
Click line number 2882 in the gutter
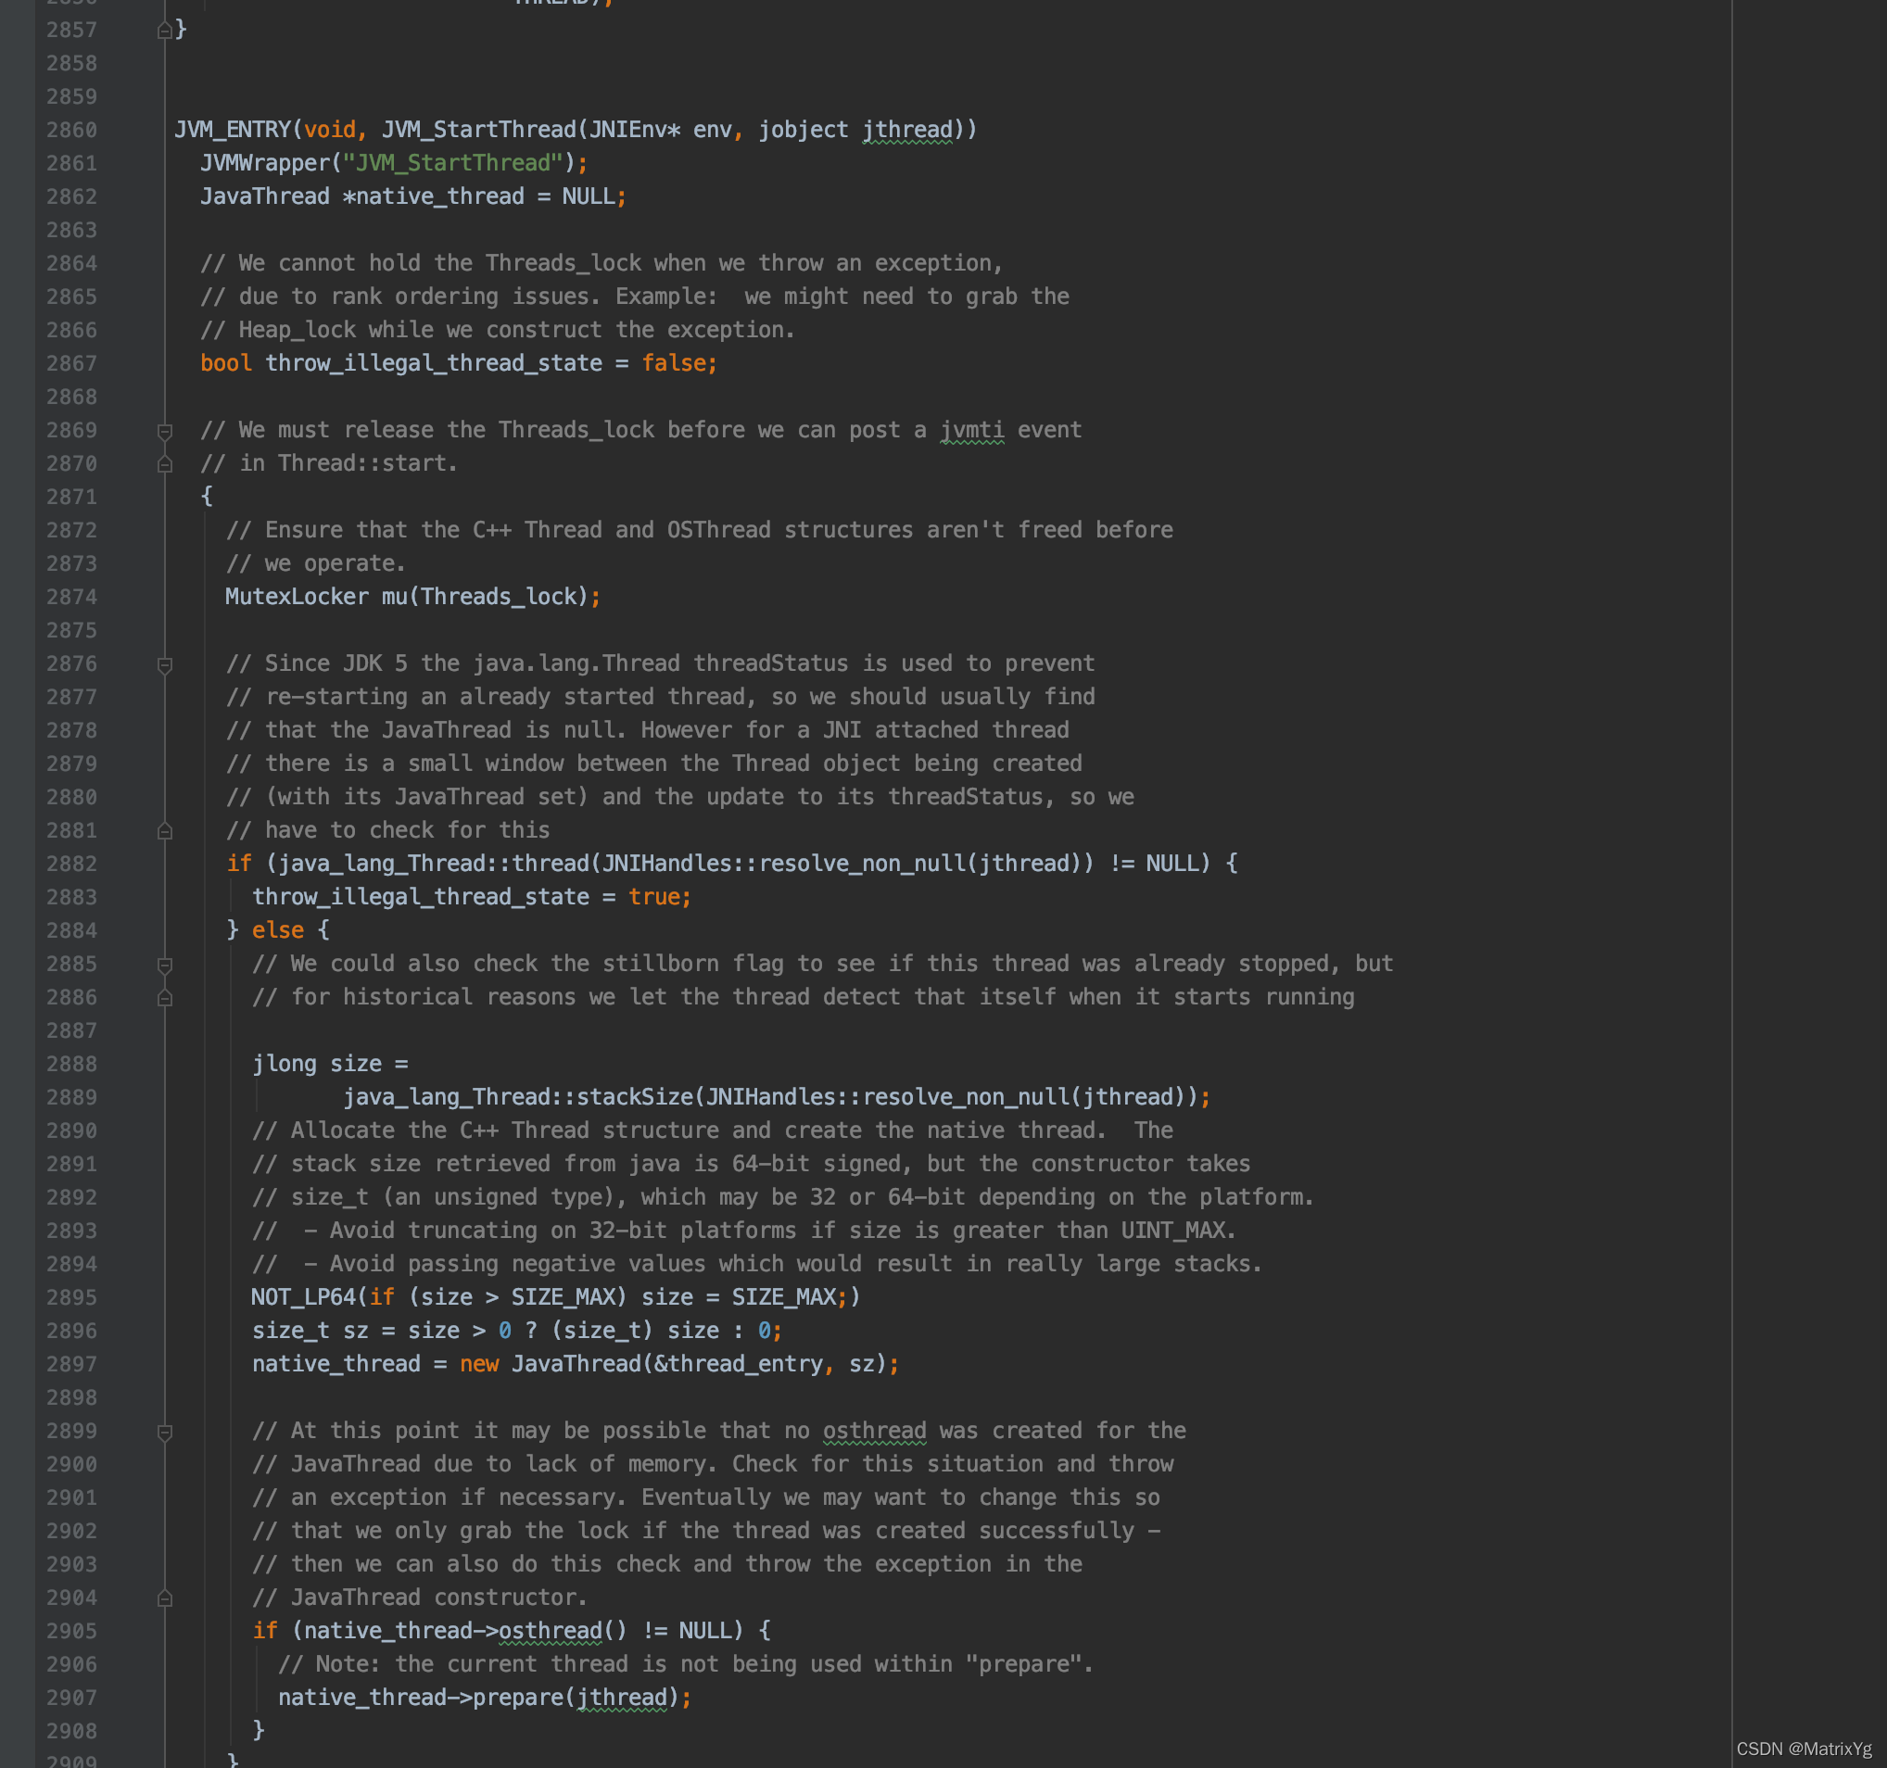(x=71, y=864)
